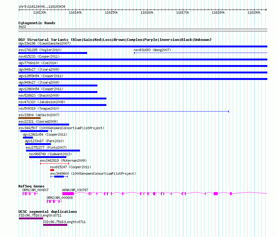The image size is (276, 237).
Task: Select the red nsv615247 (Cooper2011) block
Action: (x=52, y=170)
